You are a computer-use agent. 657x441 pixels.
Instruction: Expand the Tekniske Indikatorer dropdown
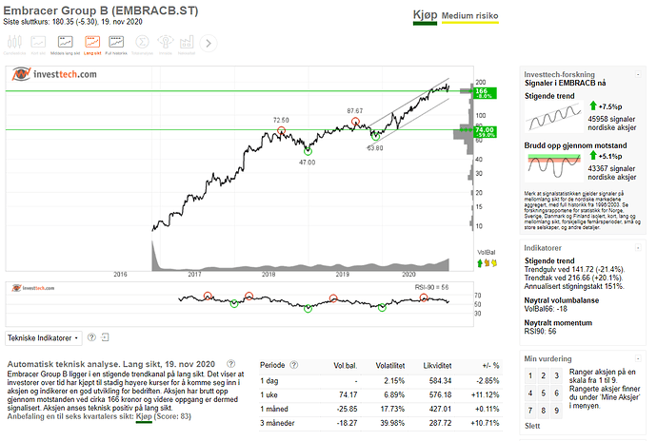[x=43, y=338]
